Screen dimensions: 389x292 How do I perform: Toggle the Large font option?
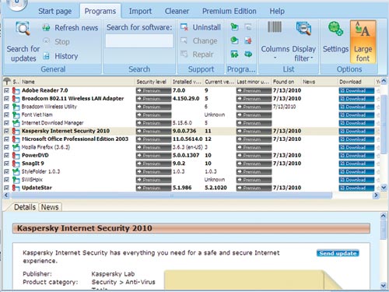[363, 41]
